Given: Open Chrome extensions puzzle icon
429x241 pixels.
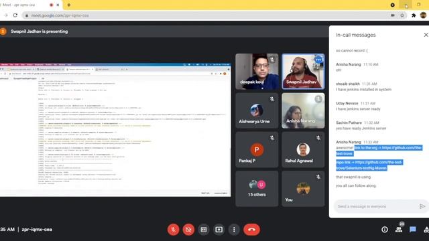Looking at the screenshot, I should click(414, 15).
